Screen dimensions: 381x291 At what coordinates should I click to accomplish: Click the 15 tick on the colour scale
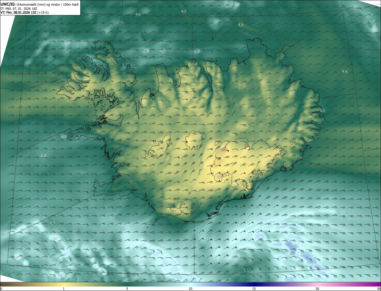click(x=254, y=289)
